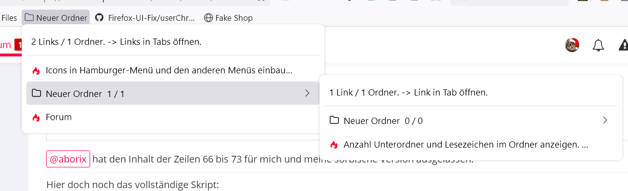Click the warning triangle icon
Screen dimensions: 628x191
tap(623, 45)
